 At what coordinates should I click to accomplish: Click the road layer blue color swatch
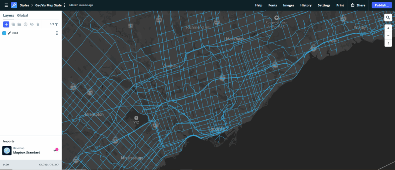(x=4, y=33)
